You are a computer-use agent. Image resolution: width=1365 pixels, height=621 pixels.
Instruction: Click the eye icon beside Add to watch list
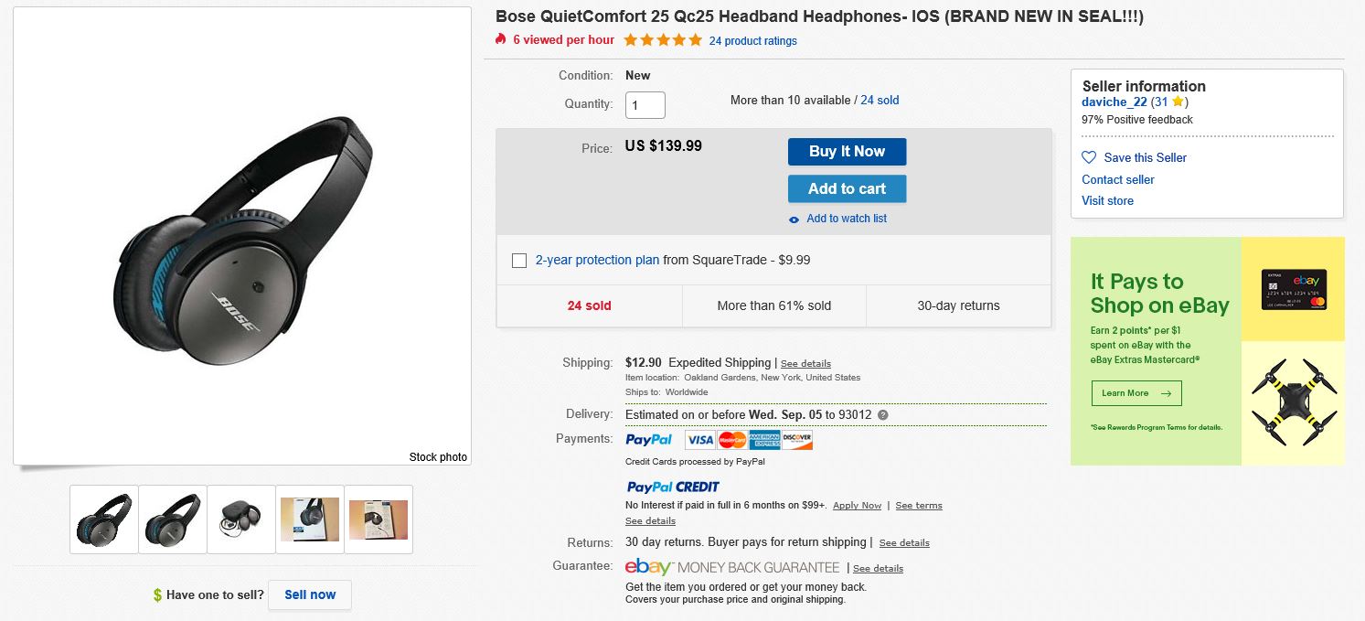(794, 219)
